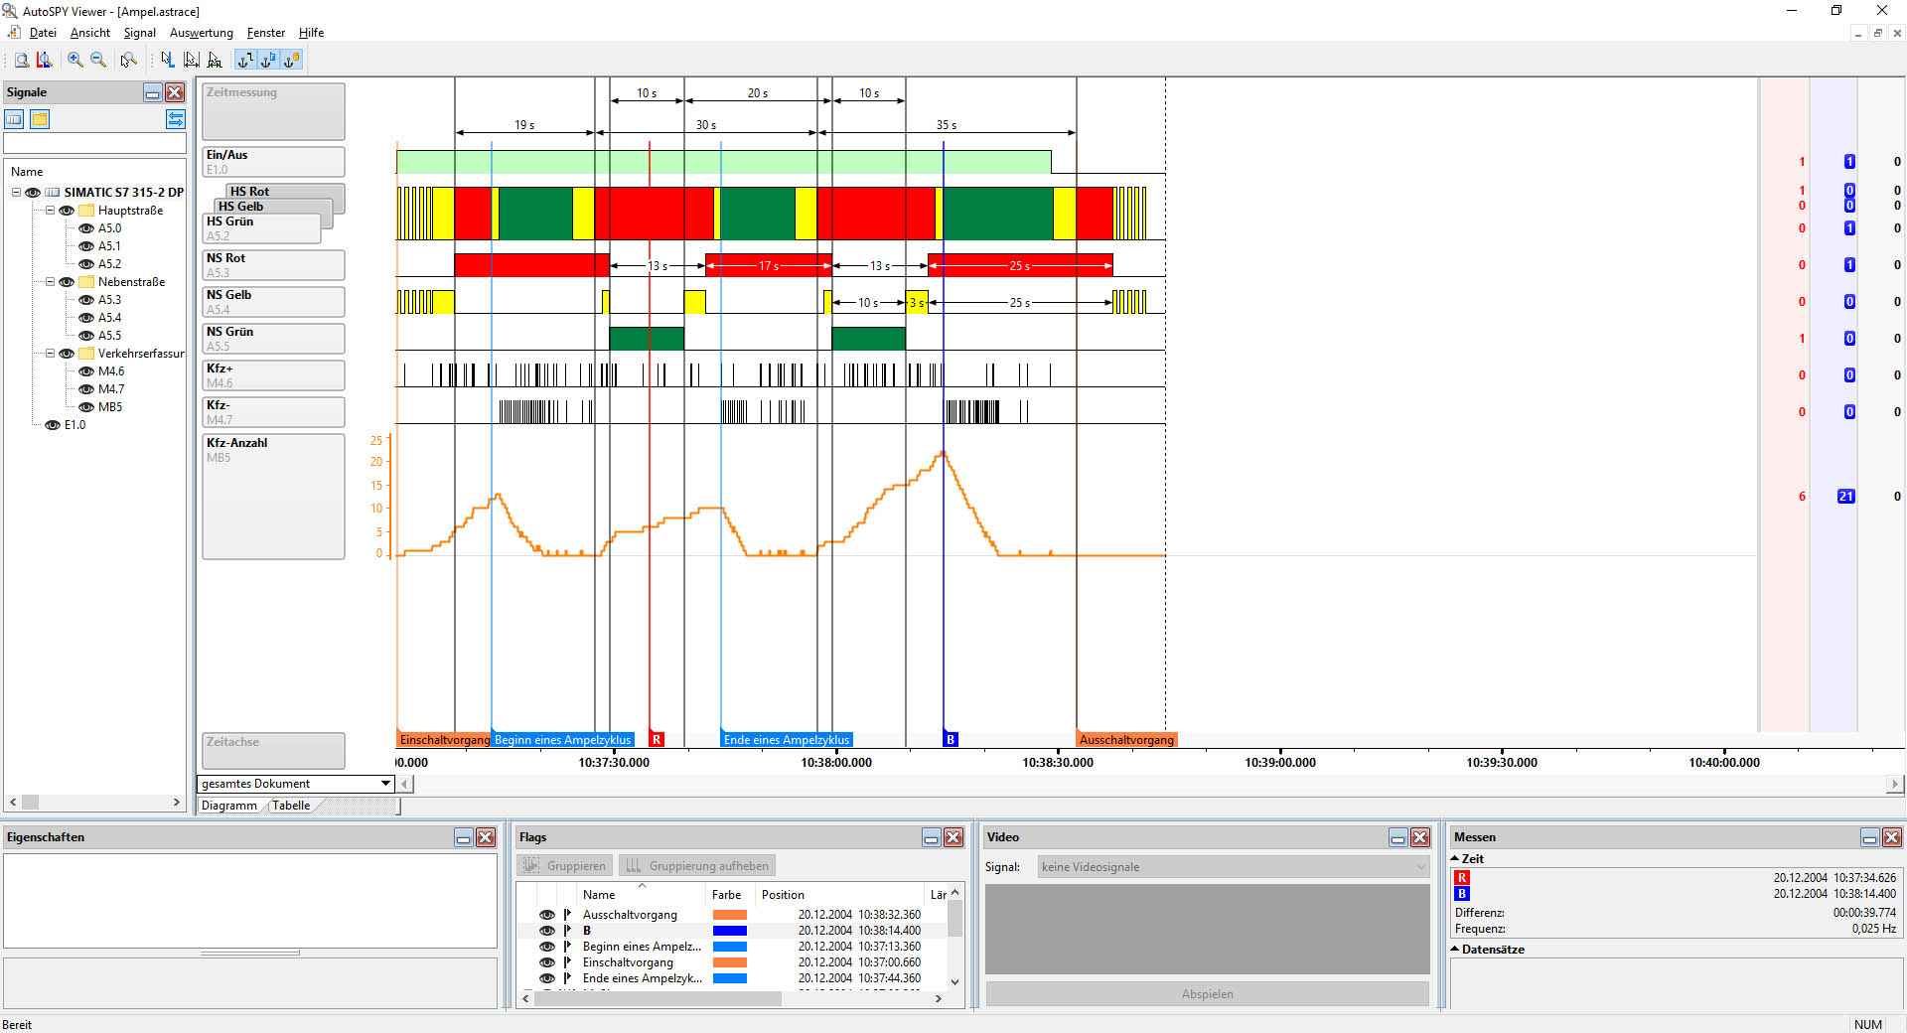Click the orange color swatch of Ausschaltvorgang flag
This screenshot has width=1907, height=1033.
[x=730, y=915]
